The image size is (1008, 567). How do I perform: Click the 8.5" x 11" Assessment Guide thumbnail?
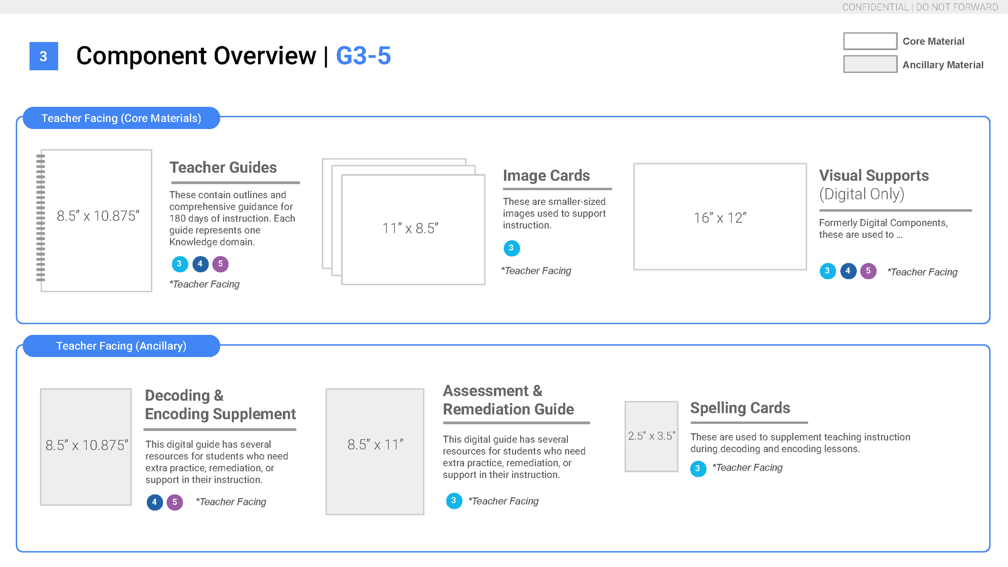(x=375, y=452)
